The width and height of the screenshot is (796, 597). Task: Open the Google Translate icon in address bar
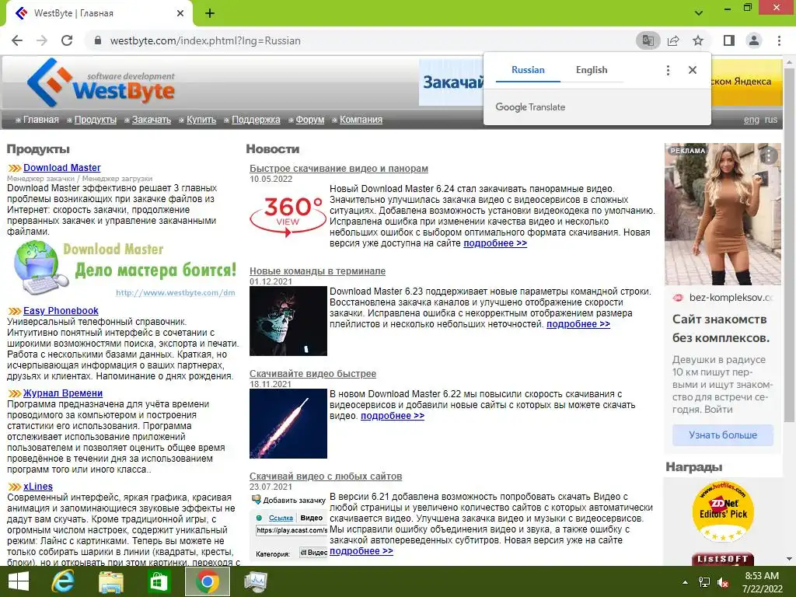click(648, 40)
